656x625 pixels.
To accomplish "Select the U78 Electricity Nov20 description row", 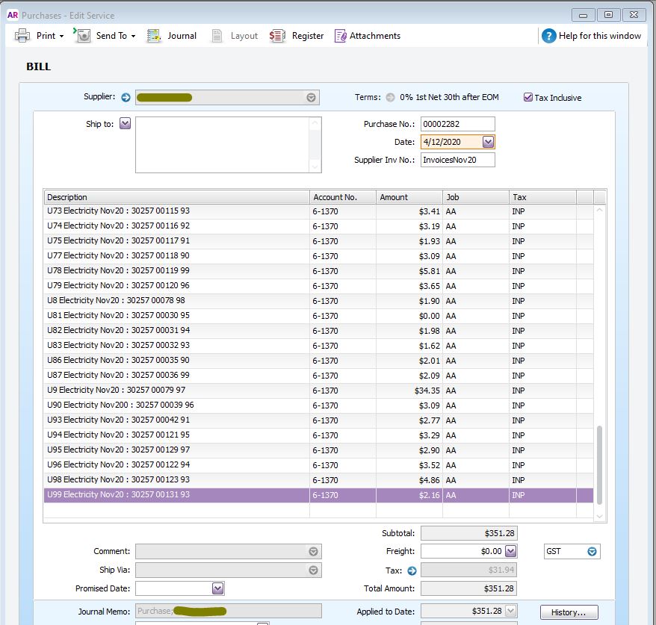I will coord(176,271).
